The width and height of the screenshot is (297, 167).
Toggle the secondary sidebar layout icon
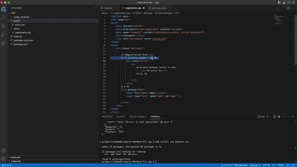point(289,2)
